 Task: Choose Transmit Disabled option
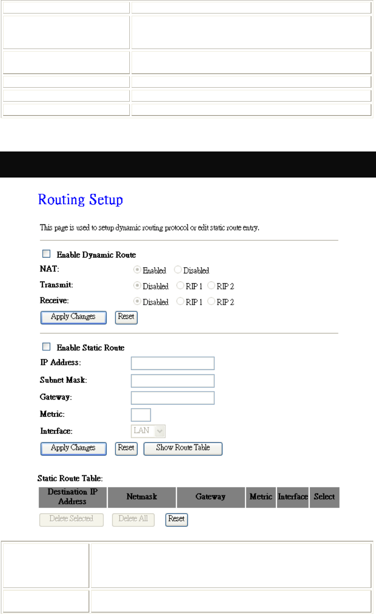pos(137,286)
